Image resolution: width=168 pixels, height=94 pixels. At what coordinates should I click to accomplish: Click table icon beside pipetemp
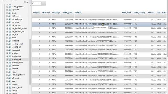[10, 66]
